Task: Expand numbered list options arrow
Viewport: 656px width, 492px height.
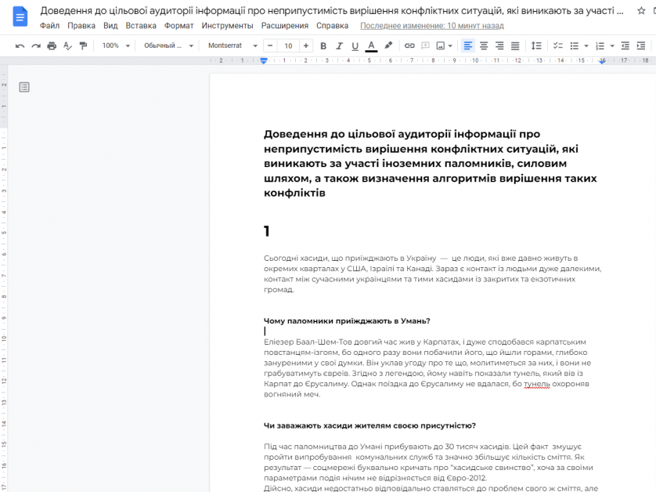Action: pyautogui.click(x=612, y=45)
